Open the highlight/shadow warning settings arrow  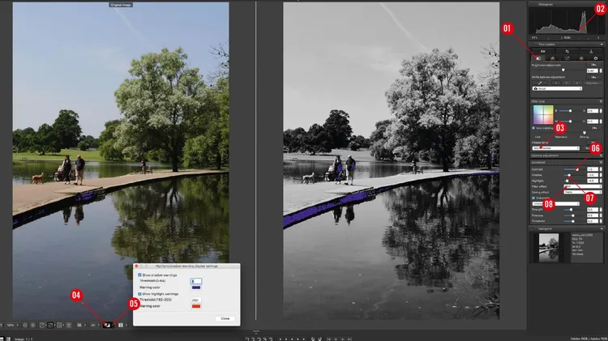click(x=113, y=325)
